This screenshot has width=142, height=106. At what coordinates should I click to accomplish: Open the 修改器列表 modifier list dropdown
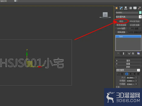[140, 17]
